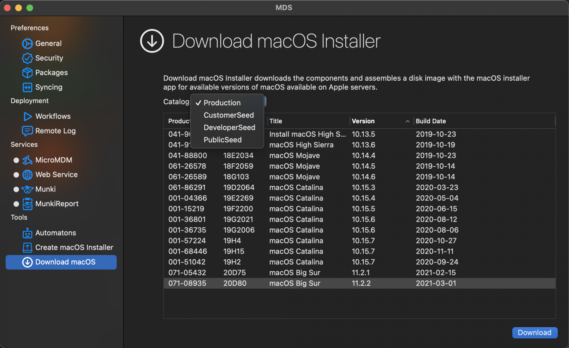Open Web Service globe icon

pos(27,175)
